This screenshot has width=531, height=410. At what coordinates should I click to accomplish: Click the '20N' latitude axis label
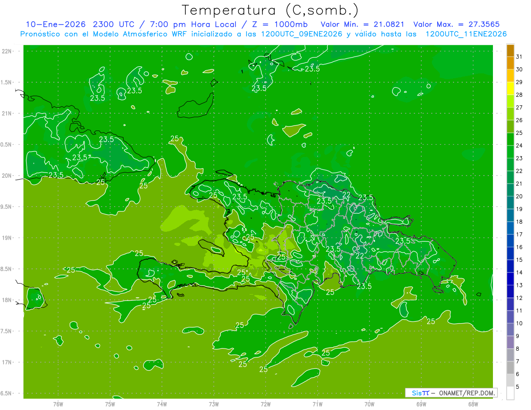7,176
